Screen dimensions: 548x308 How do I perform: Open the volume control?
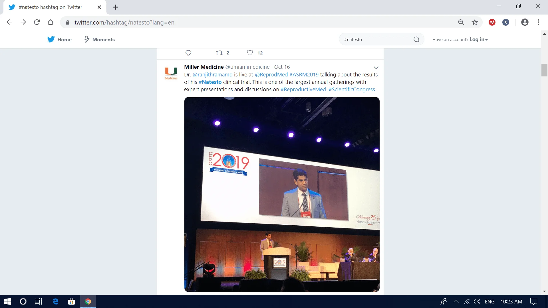[x=477, y=301]
